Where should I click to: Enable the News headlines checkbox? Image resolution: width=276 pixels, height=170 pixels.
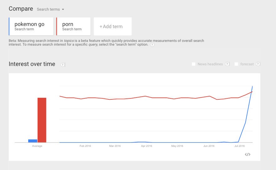(x=194, y=64)
